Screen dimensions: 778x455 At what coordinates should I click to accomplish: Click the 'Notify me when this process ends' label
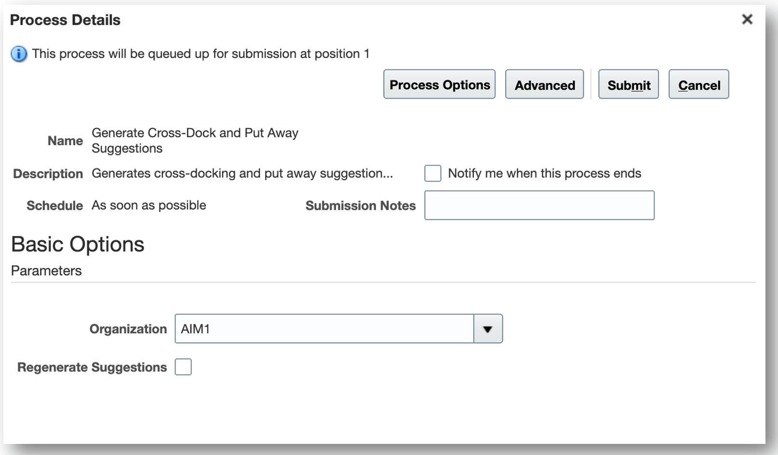tap(544, 174)
